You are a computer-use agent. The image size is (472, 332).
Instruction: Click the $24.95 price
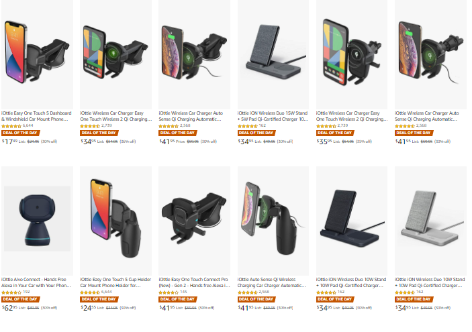point(89,308)
